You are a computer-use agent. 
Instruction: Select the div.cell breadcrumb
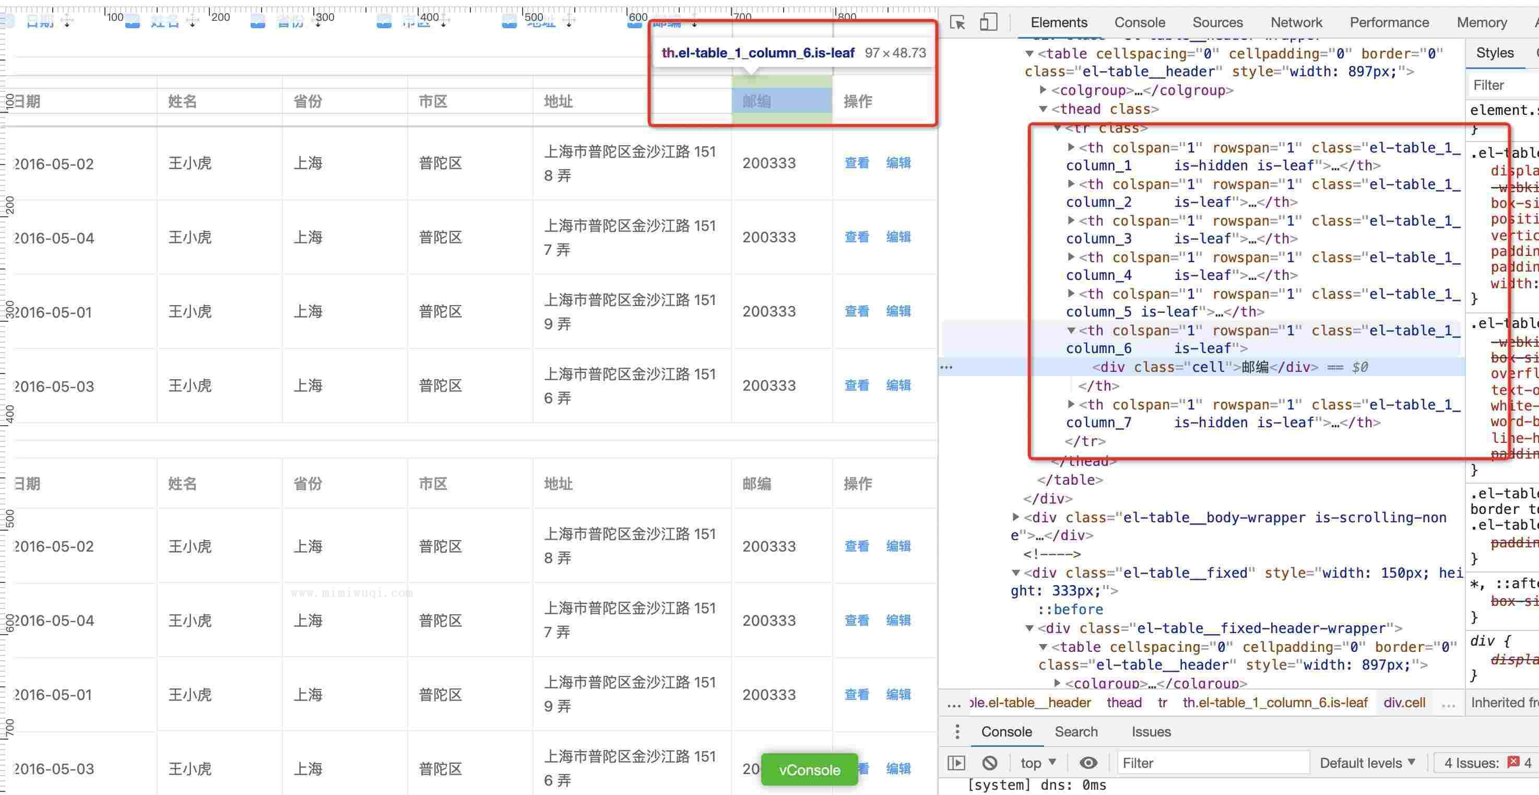pyautogui.click(x=1404, y=703)
